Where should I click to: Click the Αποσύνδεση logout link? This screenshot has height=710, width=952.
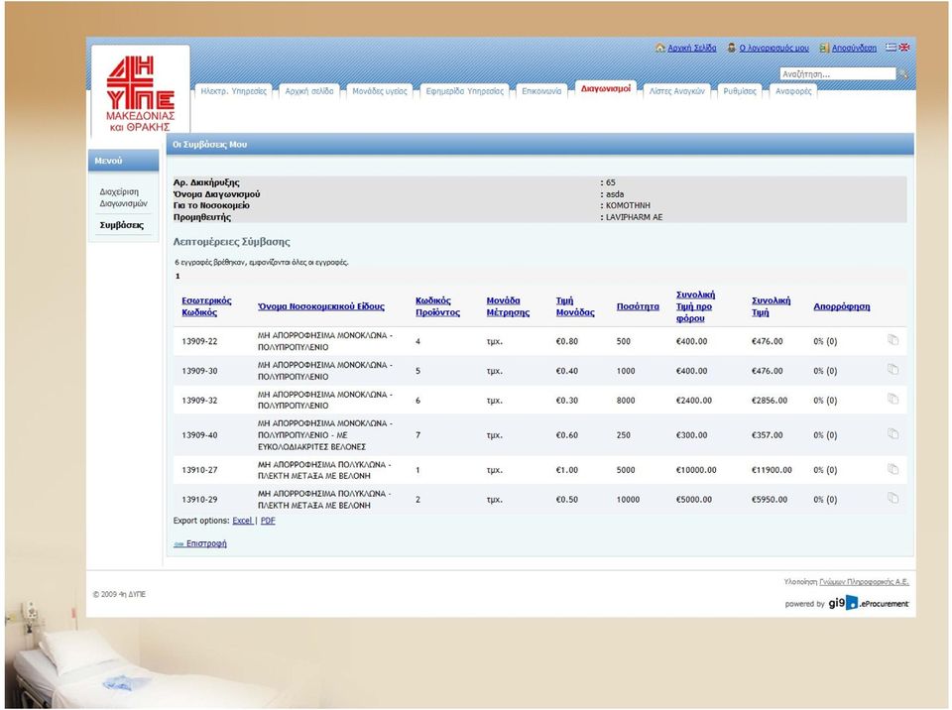point(854,48)
